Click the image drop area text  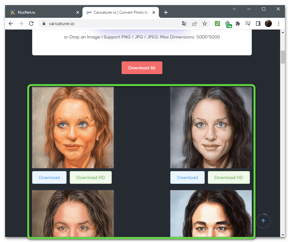pyautogui.click(x=142, y=37)
